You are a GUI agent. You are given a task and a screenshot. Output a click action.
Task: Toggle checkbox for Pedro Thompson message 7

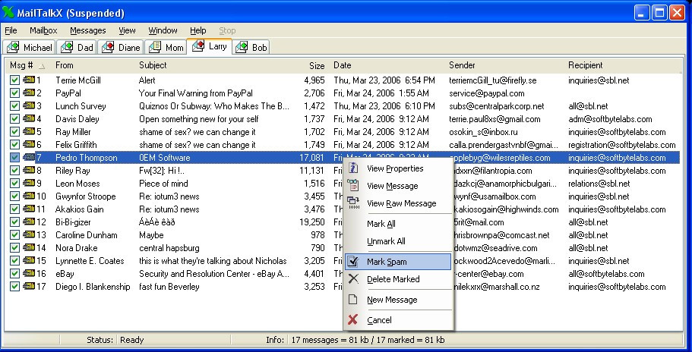click(x=14, y=157)
